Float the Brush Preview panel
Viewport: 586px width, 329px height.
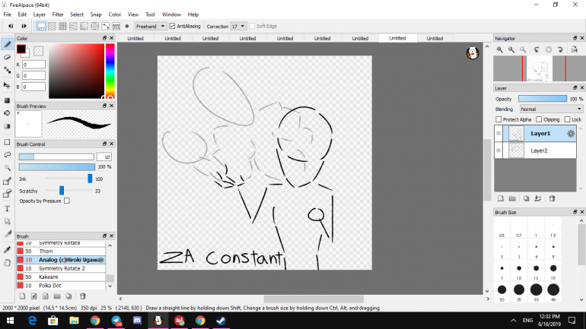tap(105, 106)
